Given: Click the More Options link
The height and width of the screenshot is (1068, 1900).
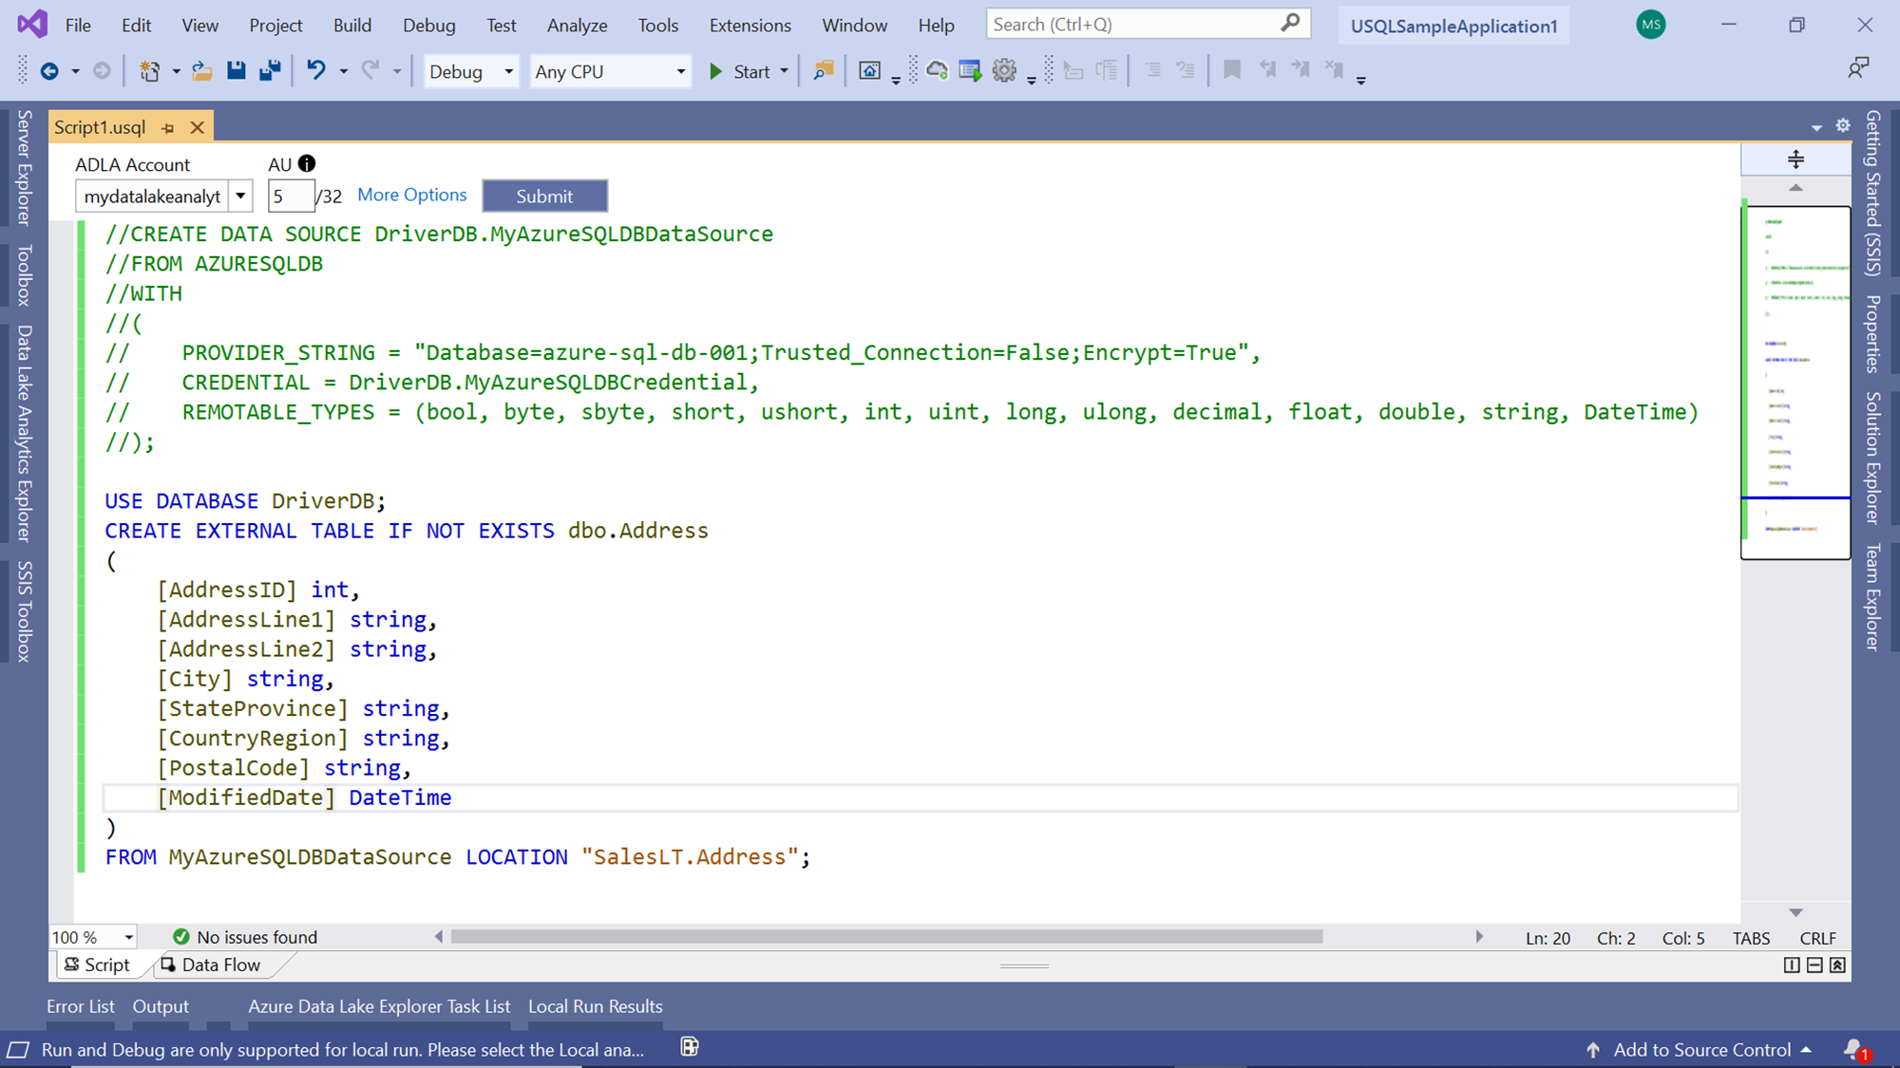Looking at the screenshot, I should pos(412,195).
